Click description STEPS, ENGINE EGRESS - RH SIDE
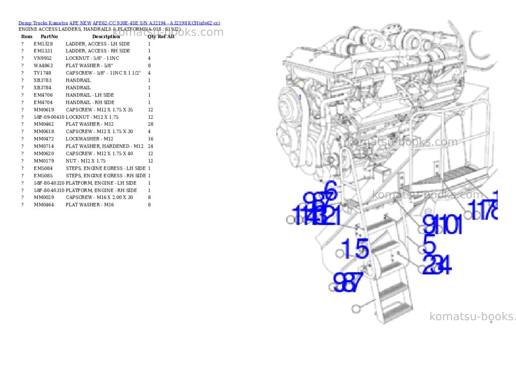This screenshot has height=365, width=516. tap(106, 176)
